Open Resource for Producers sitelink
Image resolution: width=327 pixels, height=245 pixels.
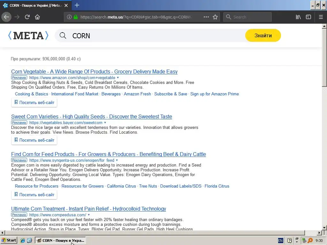pyautogui.click(x=36, y=186)
